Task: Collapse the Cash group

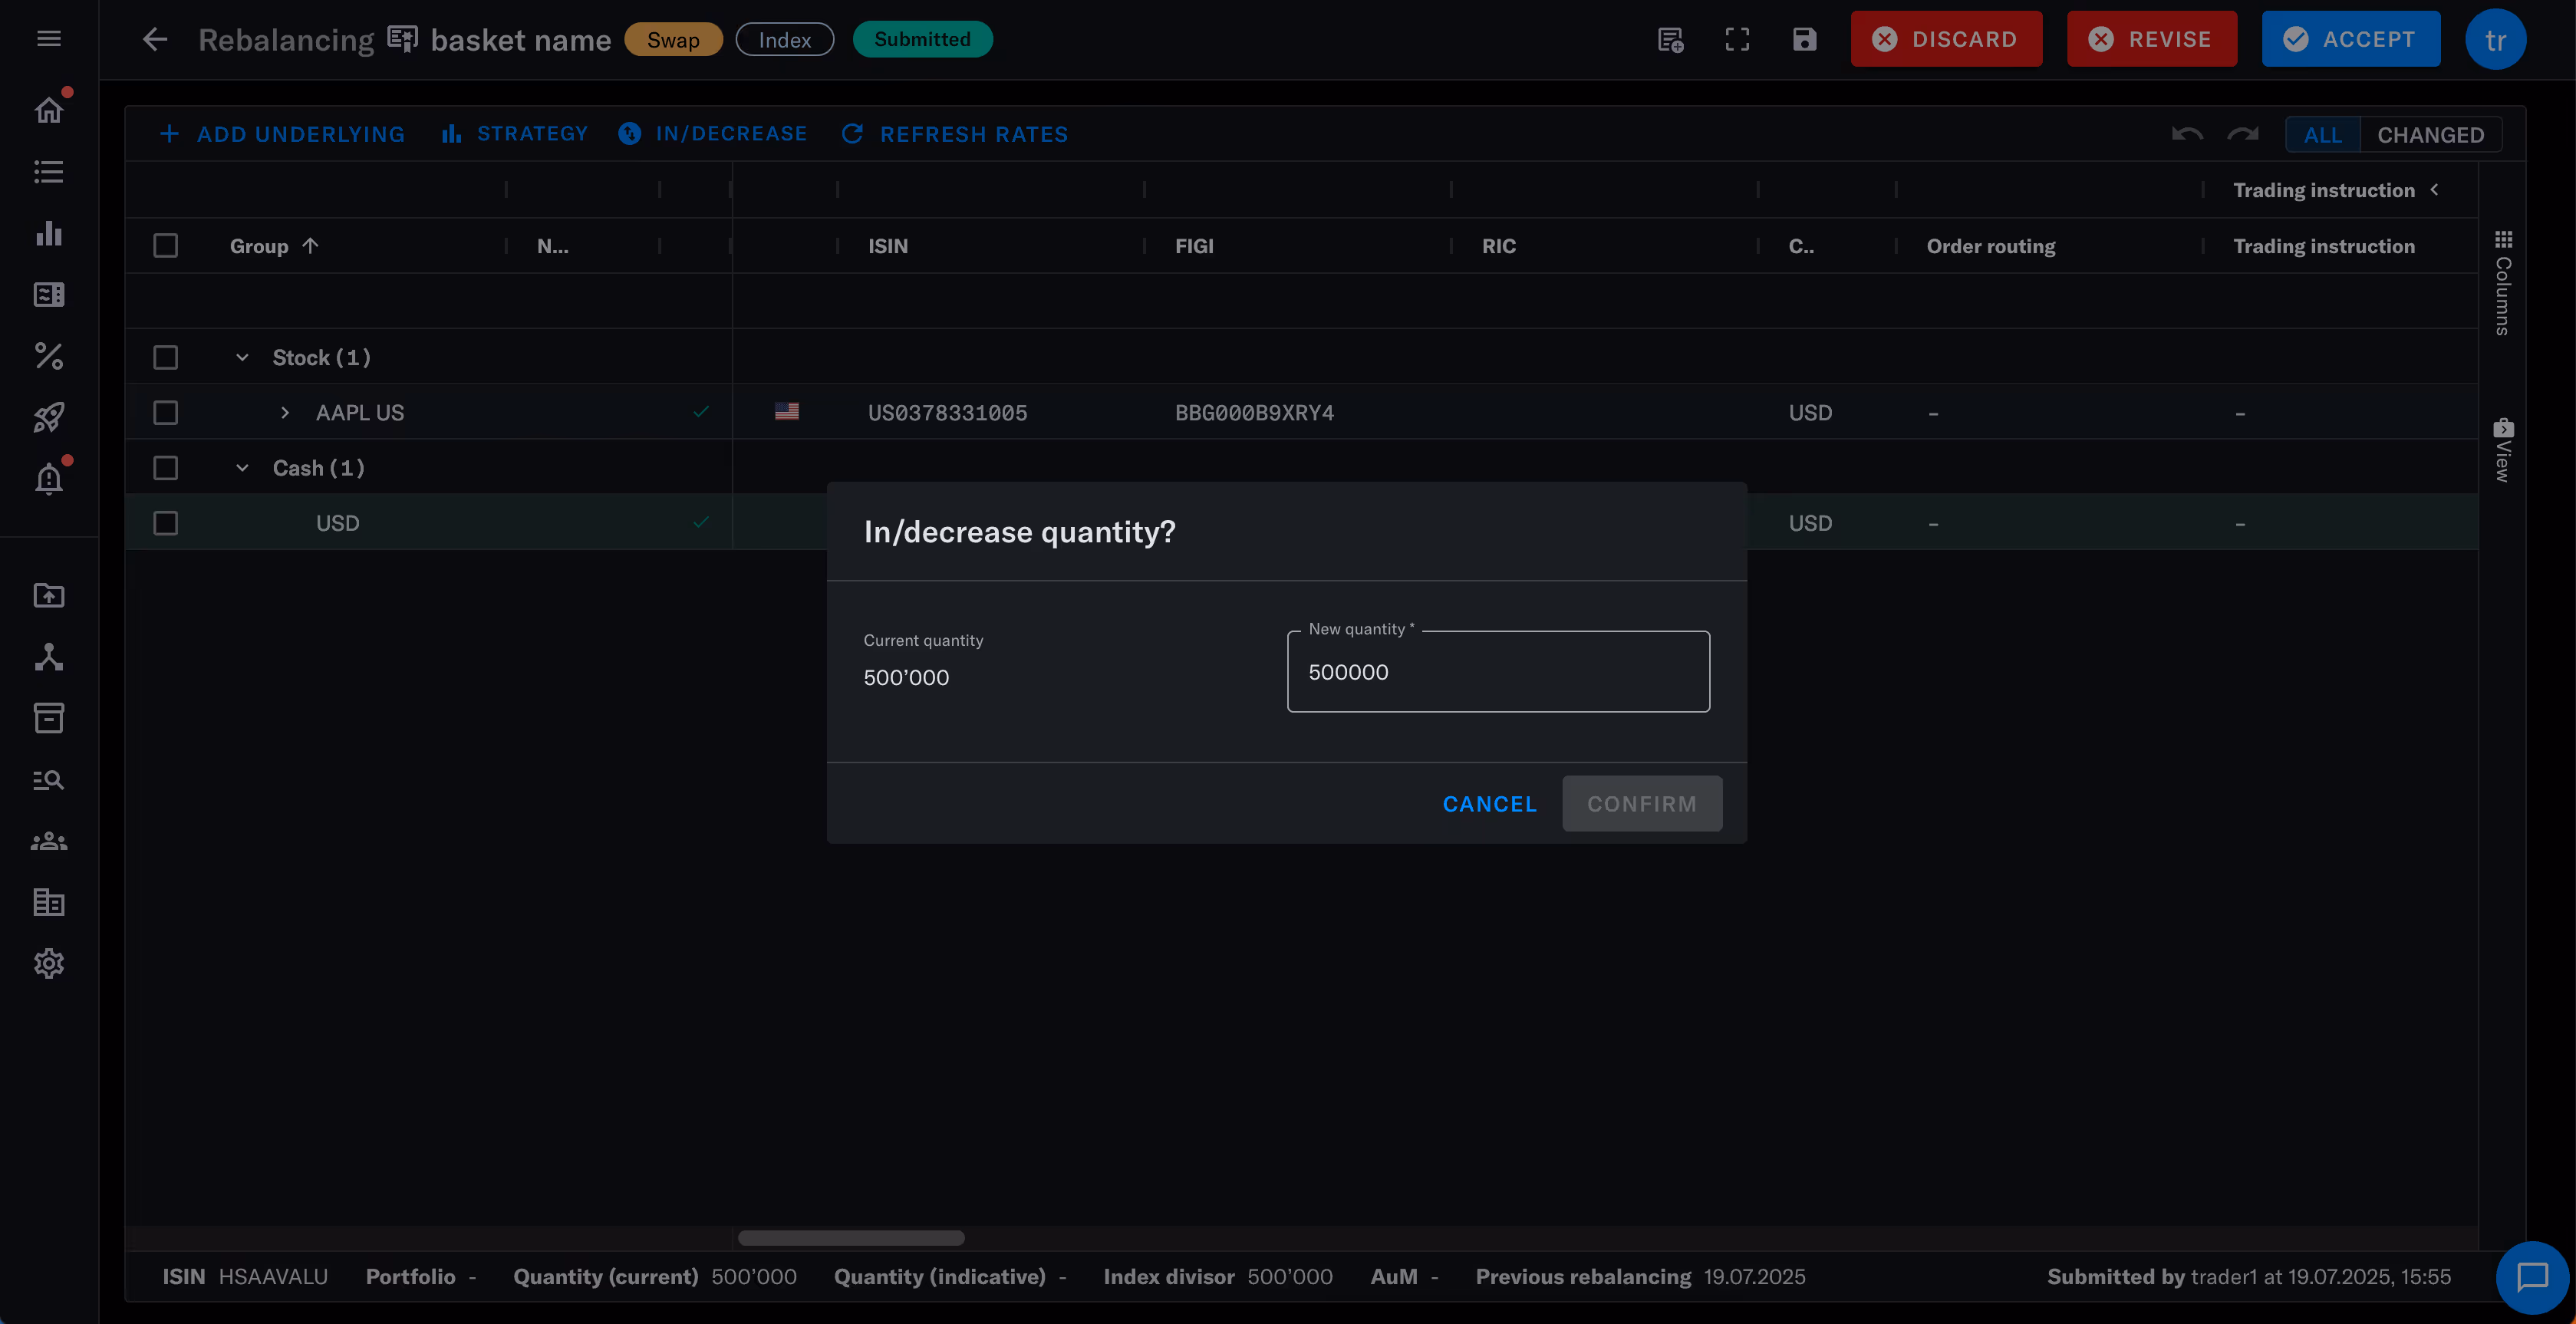Action: click(242, 468)
